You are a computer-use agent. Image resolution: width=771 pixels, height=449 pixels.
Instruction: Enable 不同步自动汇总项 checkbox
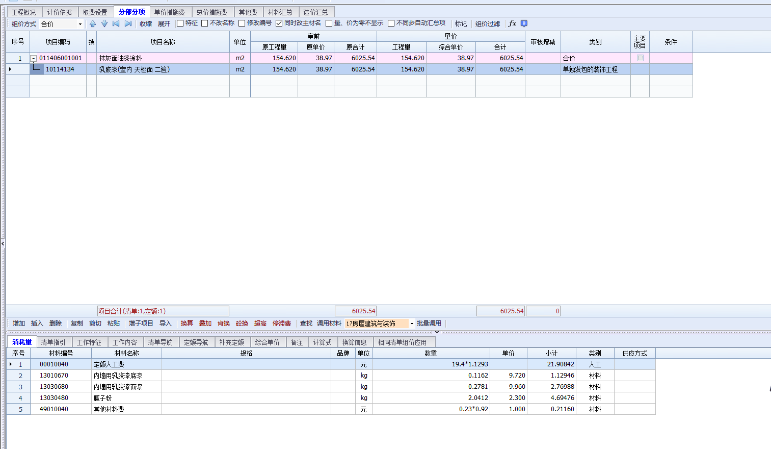pos(391,23)
